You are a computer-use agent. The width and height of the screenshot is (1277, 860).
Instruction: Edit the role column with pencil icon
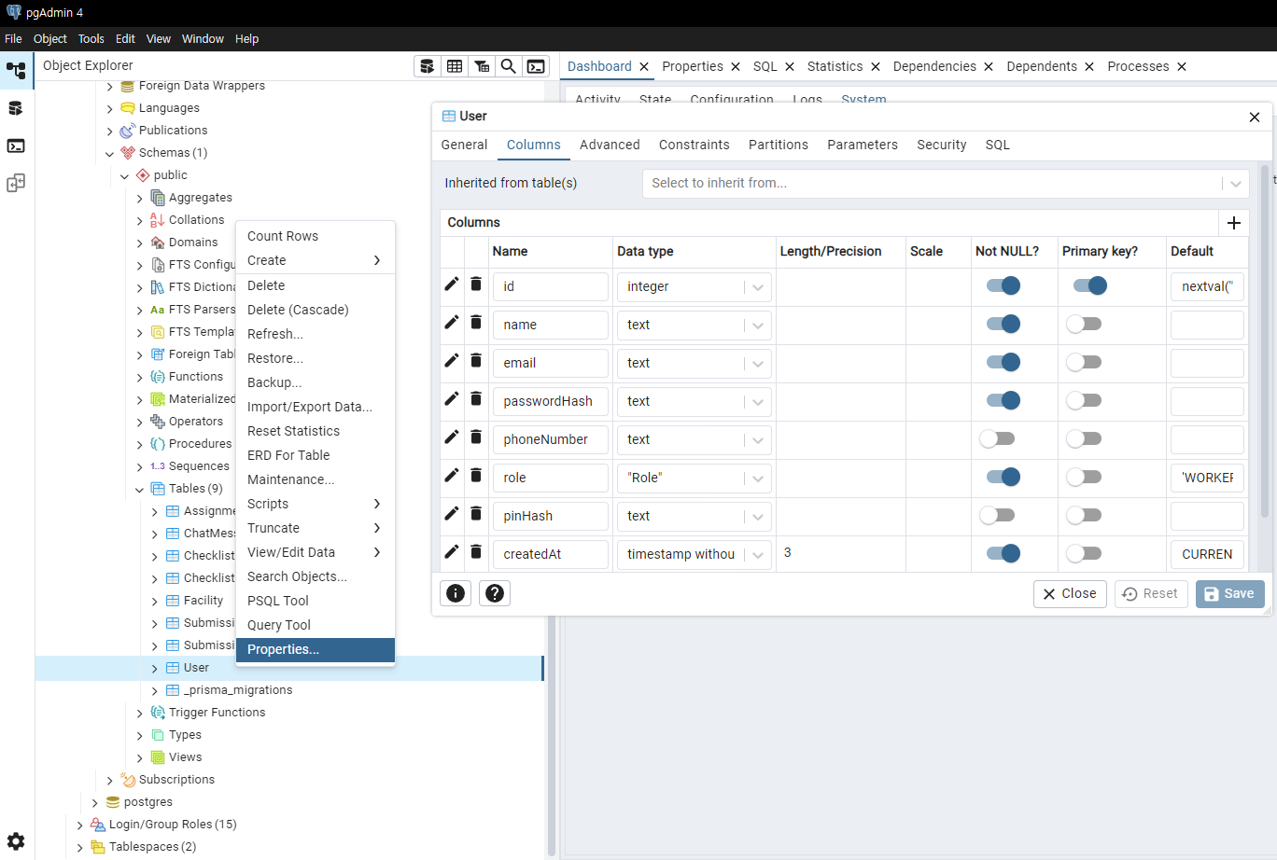[x=452, y=475]
